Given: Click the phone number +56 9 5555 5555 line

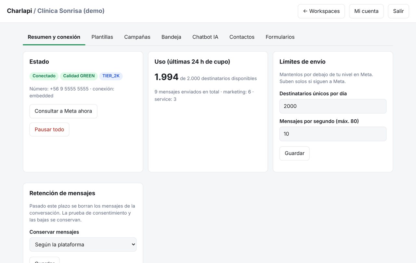Looking at the screenshot, I should point(72,92).
